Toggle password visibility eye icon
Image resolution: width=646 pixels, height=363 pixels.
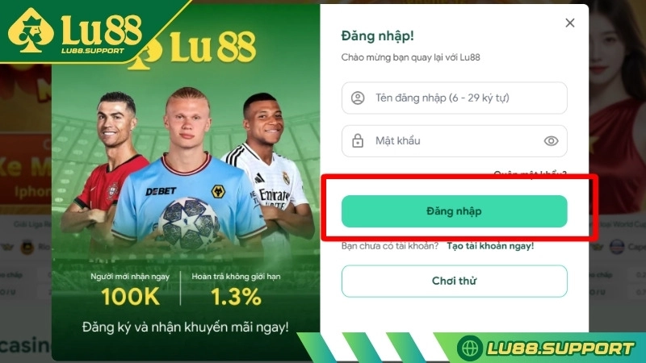[x=551, y=141]
